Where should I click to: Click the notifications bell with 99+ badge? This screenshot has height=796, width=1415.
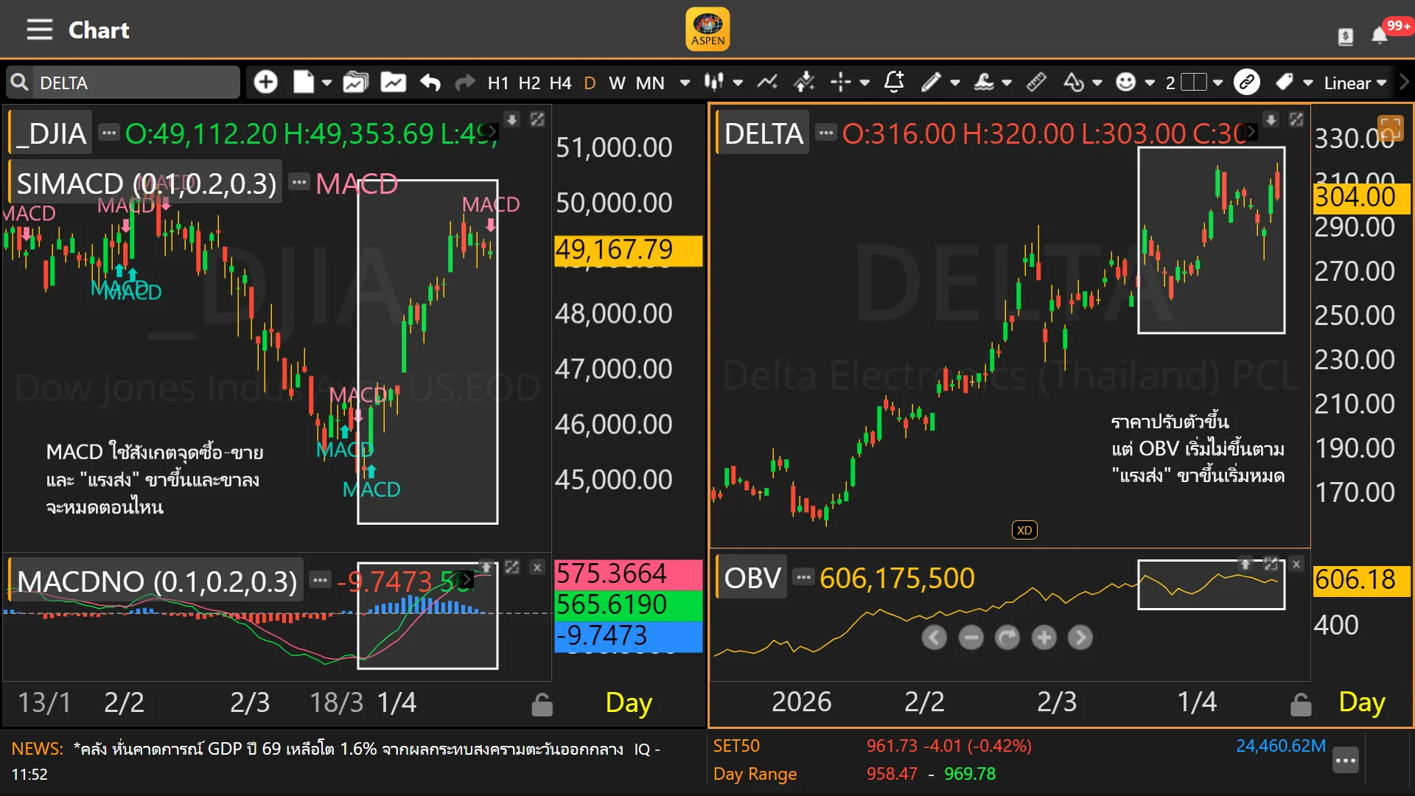tap(1380, 35)
